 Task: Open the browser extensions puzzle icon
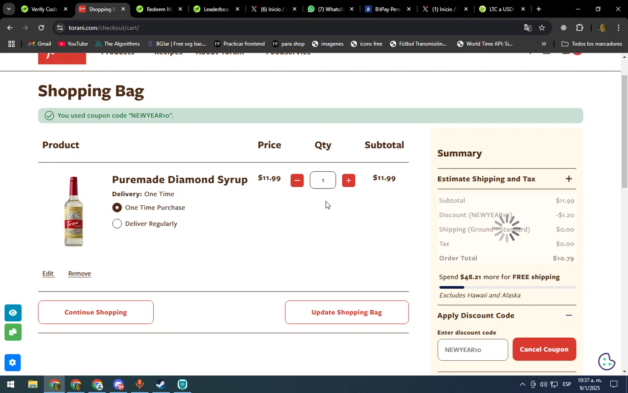pos(579,28)
